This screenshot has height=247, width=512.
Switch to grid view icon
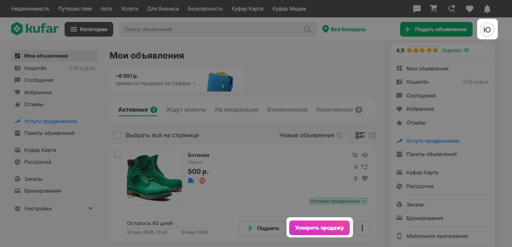coord(372,135)
